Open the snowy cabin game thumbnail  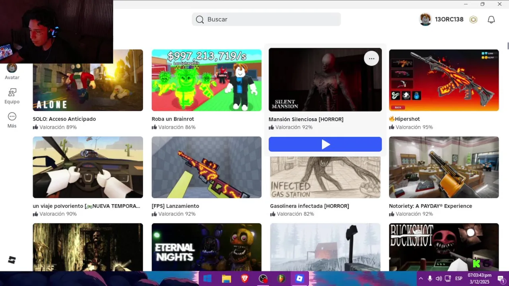tap(325, 247)
